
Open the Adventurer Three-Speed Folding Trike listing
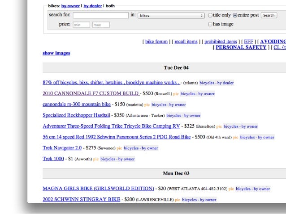point(111,126)
